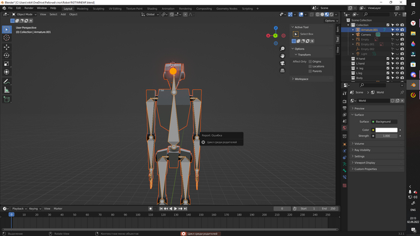This screenshot has width=420, height=236.
Task: Hide Camera with its eye icon
Action: [x=397, y=35]
